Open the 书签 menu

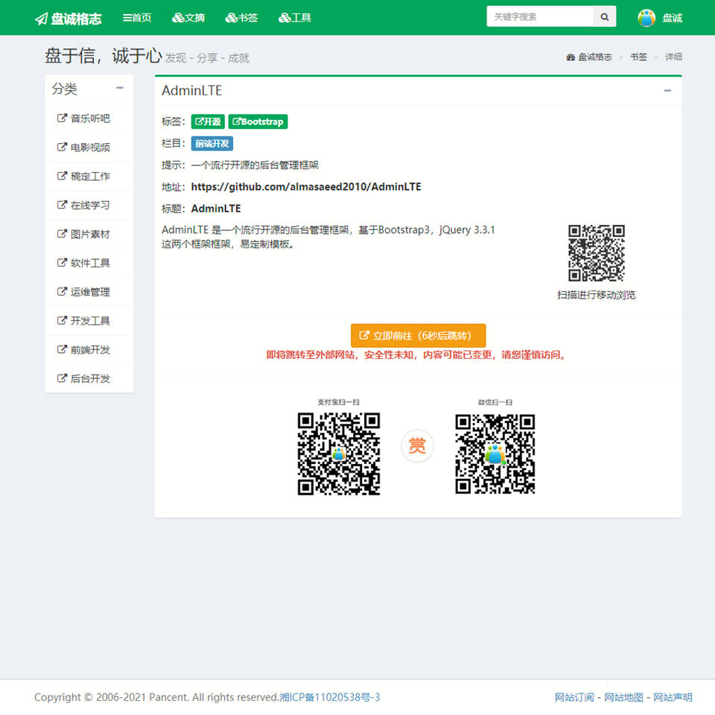tap(241, 18)
